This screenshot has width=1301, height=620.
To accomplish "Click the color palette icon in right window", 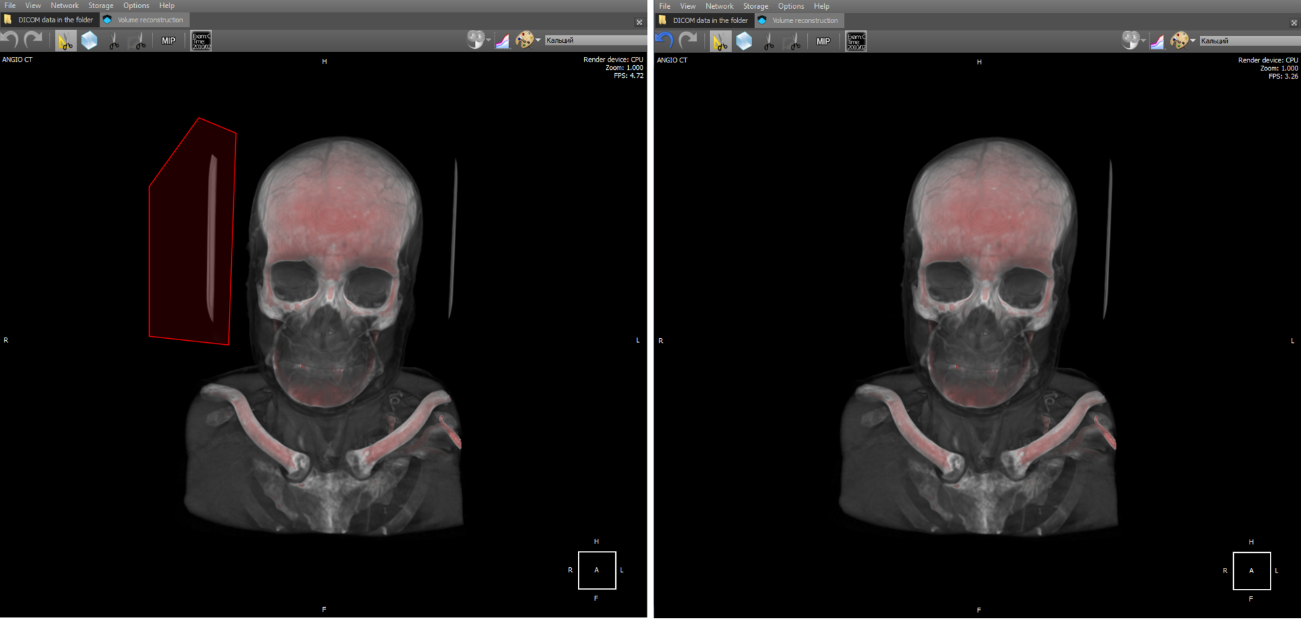I will pos(1179,41).
